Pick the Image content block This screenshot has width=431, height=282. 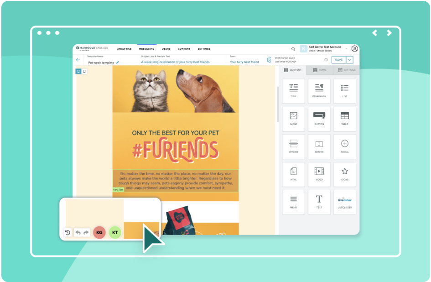click(x=293, y=118)
